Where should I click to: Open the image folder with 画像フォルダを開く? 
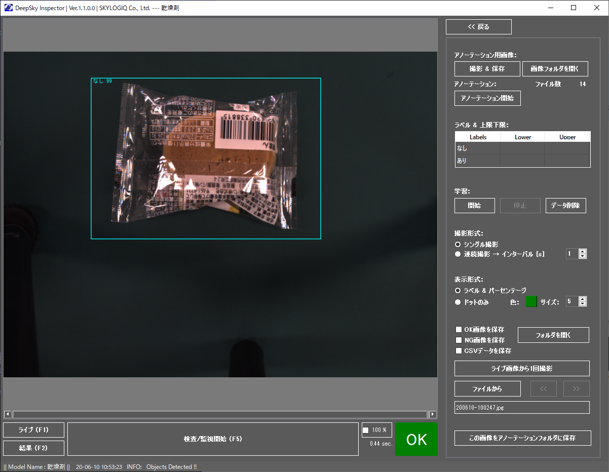pos(555,68)
